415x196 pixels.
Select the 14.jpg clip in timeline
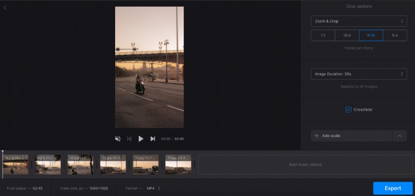(16, 164)
